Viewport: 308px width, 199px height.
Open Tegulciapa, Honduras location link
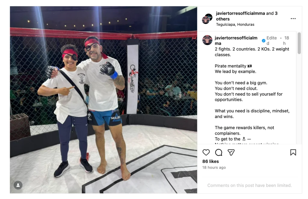click(x=235, y=25)
